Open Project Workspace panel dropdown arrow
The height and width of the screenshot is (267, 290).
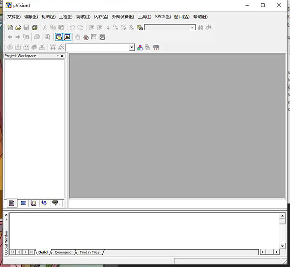(58, 56)
